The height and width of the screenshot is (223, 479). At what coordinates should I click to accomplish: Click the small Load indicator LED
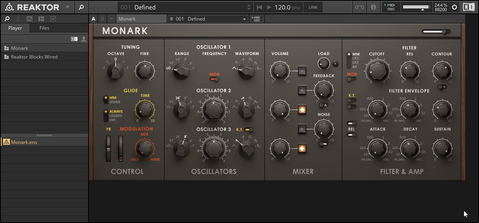(336, 64)
